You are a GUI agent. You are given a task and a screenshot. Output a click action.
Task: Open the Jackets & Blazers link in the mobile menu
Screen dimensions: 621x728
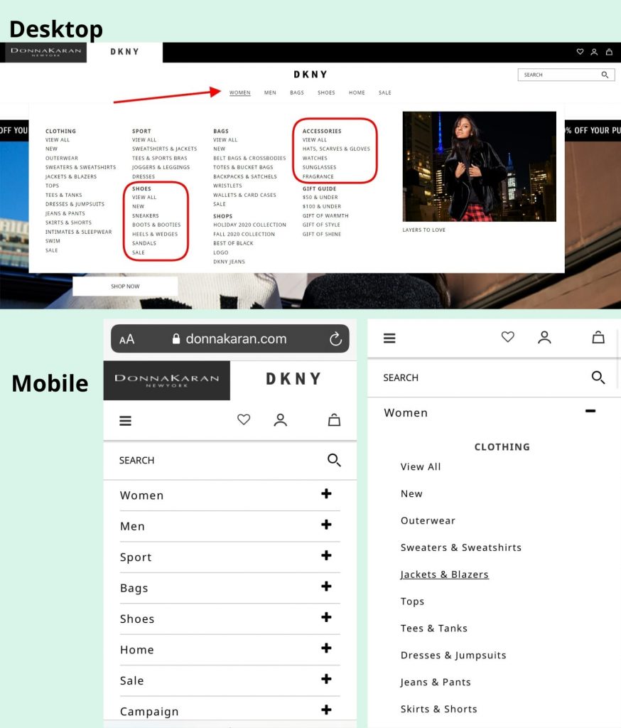[444, 574]
